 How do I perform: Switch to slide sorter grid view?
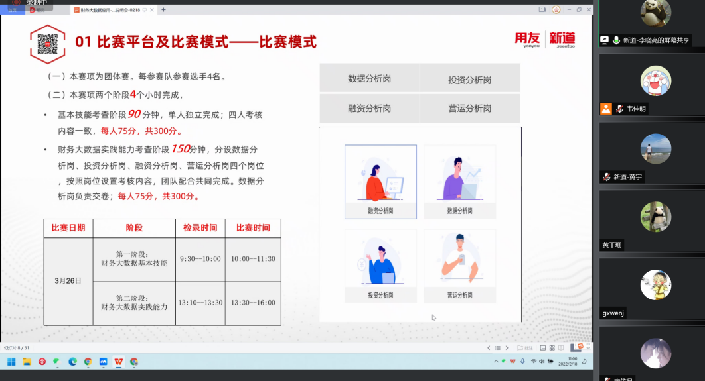(x=551, y=348)
